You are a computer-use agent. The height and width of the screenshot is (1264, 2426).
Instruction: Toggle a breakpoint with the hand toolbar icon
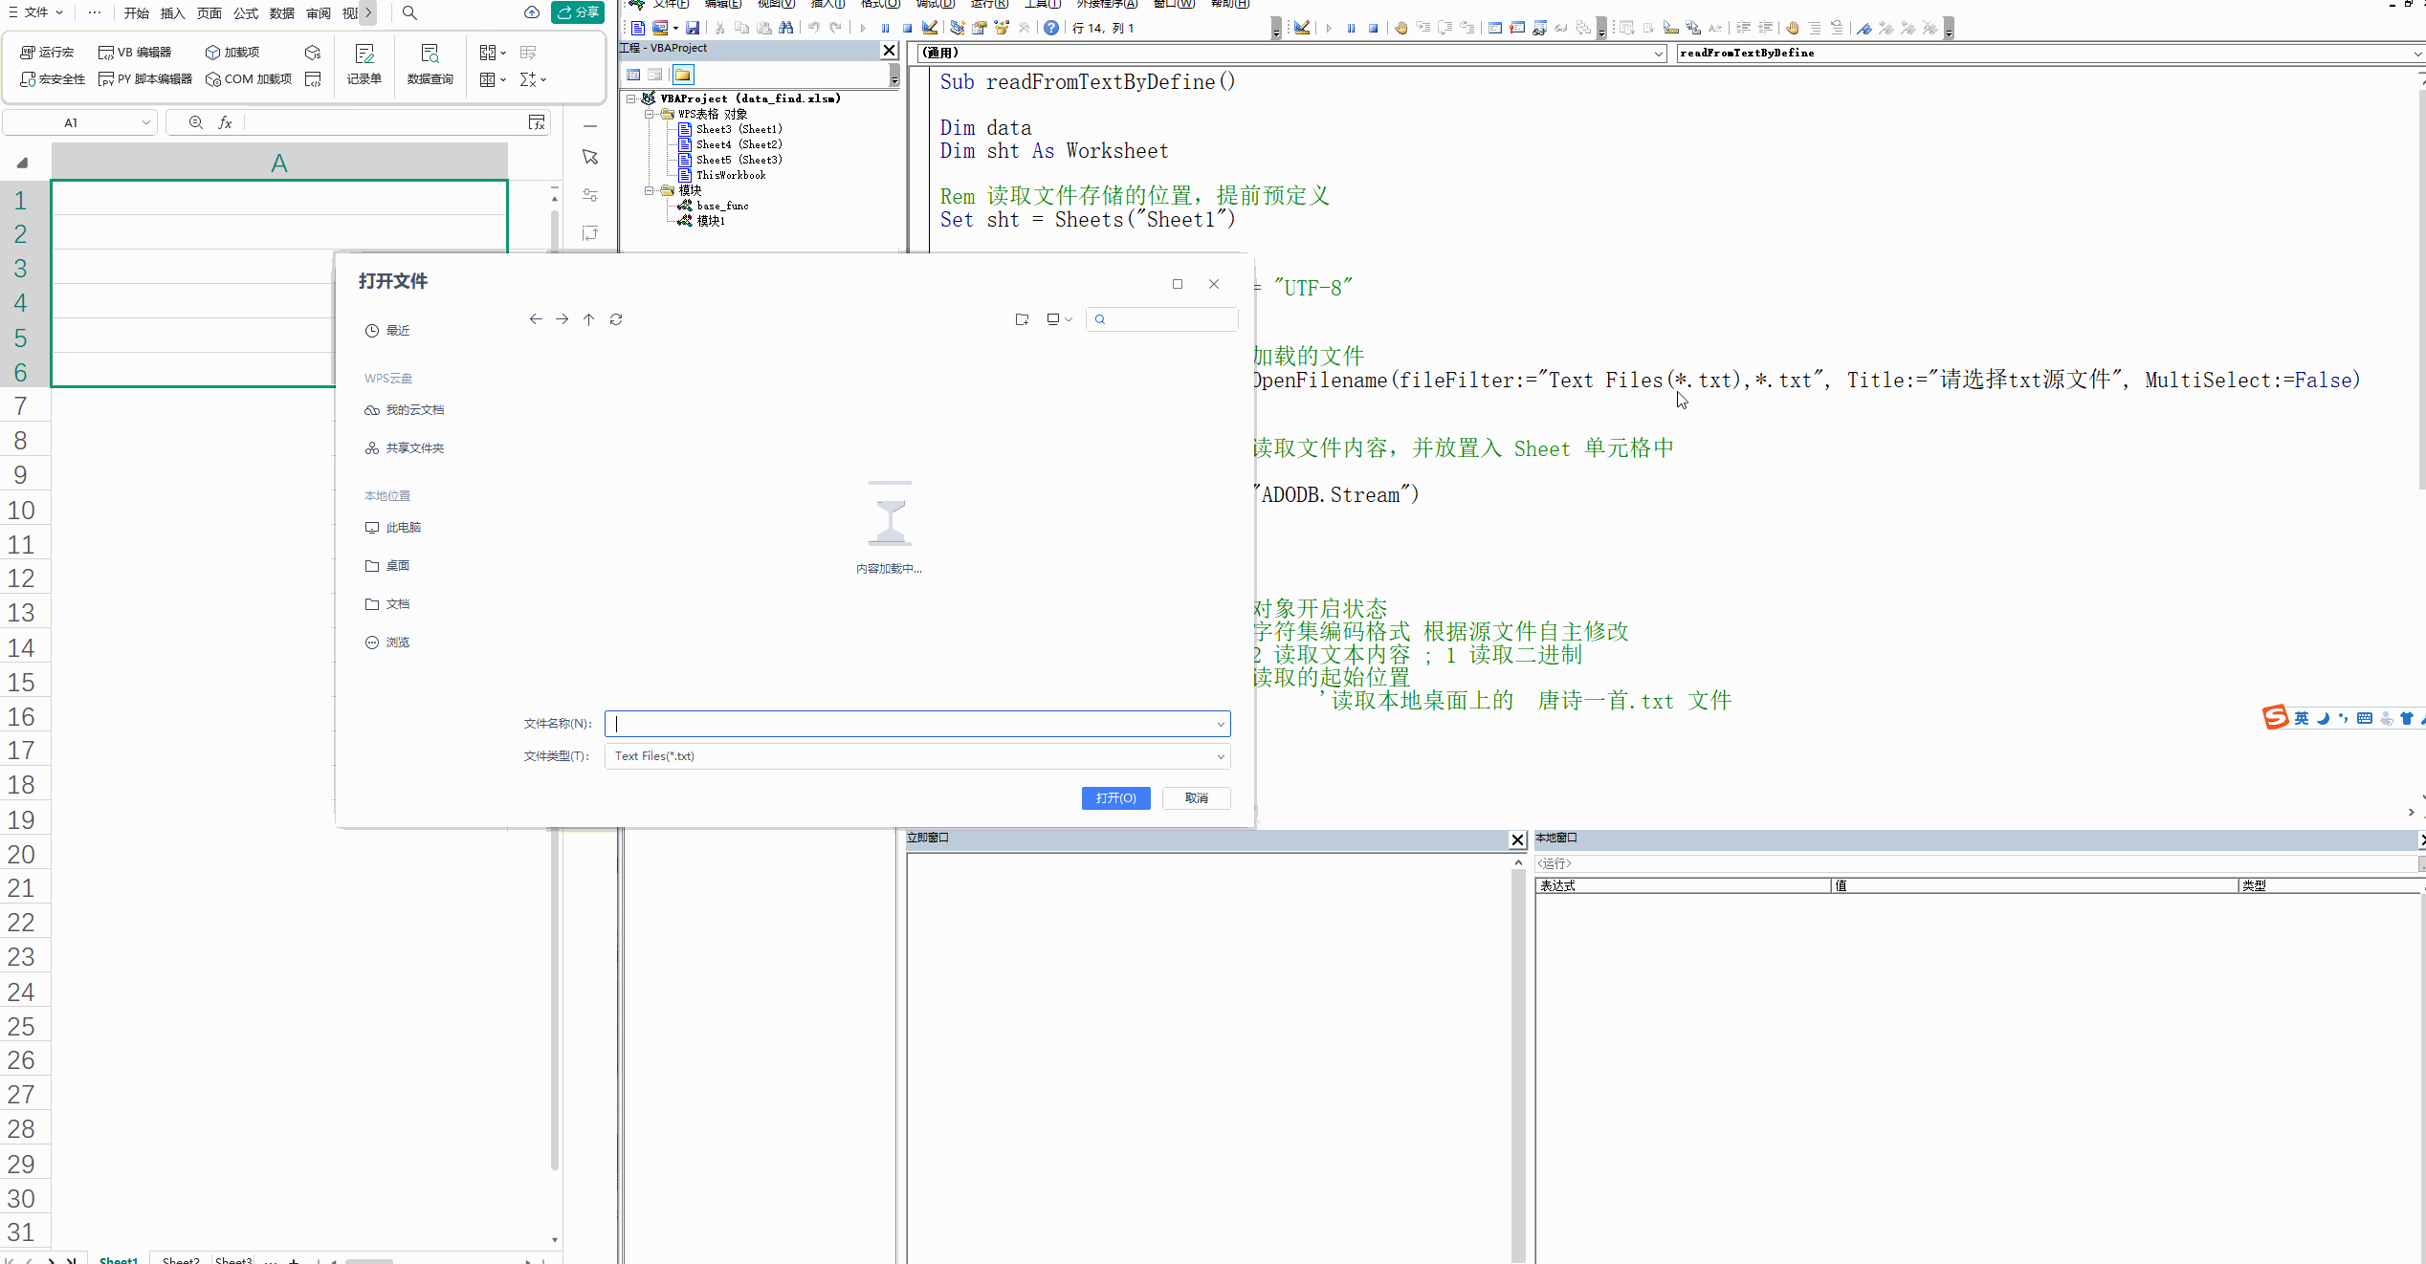coord(1401,28)
